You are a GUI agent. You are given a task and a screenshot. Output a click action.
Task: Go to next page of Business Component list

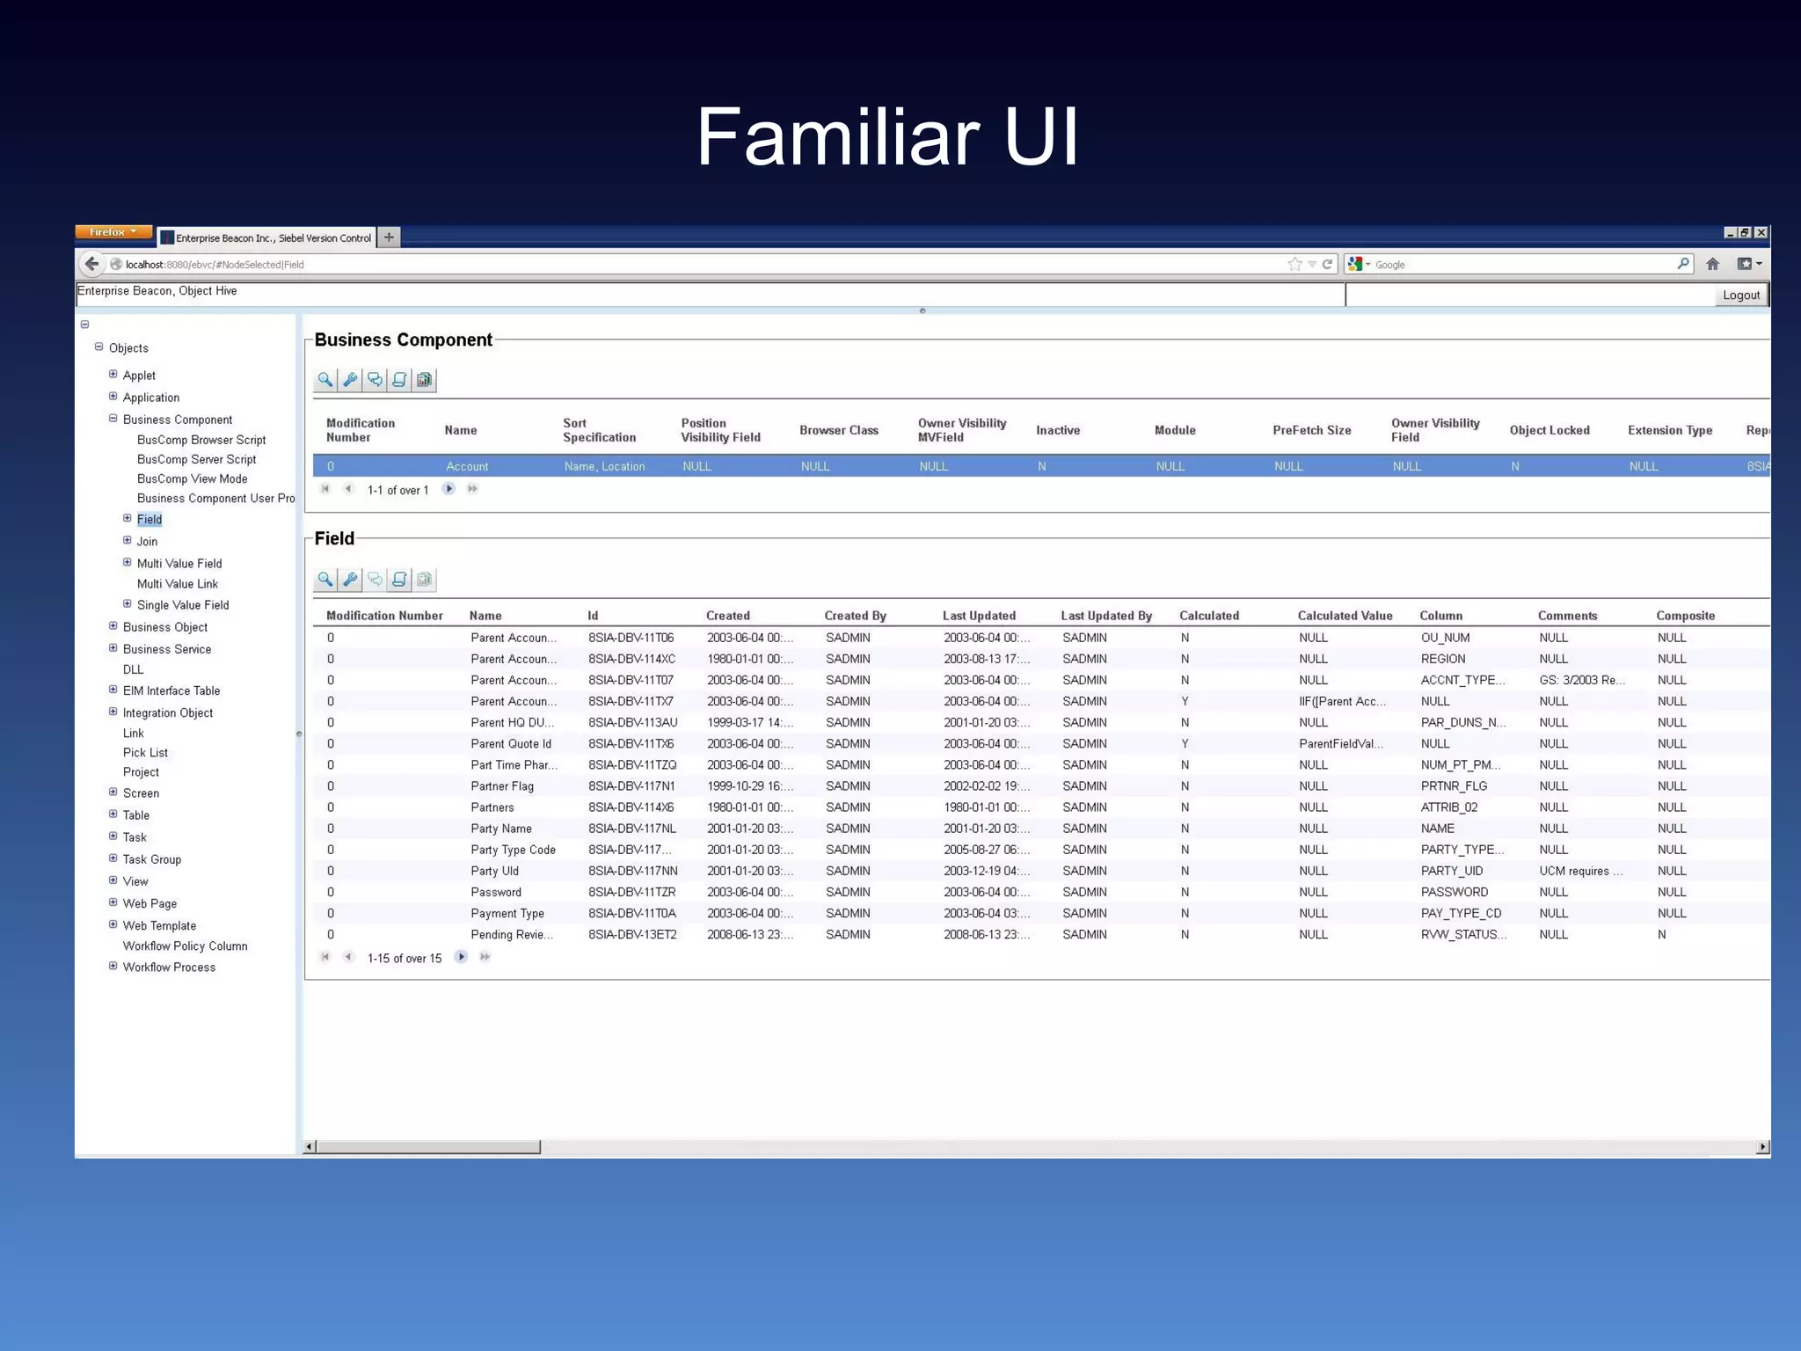[448, 489]
